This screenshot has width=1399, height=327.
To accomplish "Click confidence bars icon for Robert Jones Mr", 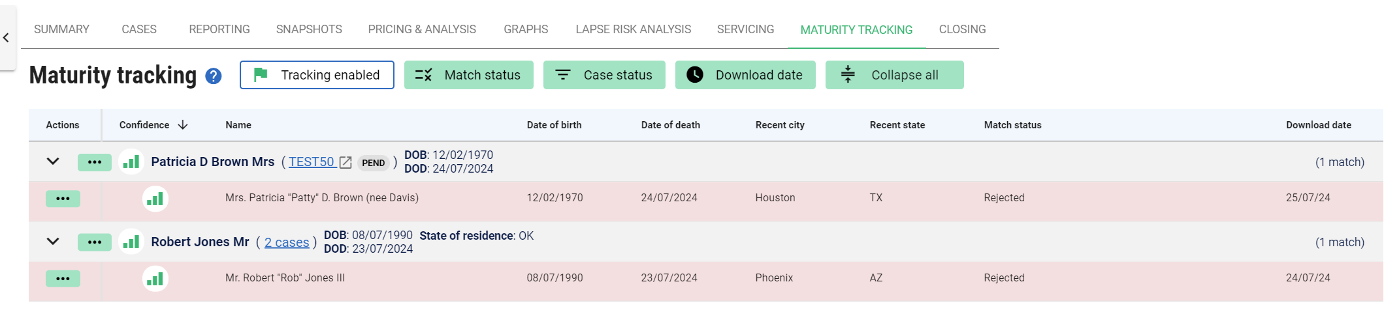I will point(131,242).
